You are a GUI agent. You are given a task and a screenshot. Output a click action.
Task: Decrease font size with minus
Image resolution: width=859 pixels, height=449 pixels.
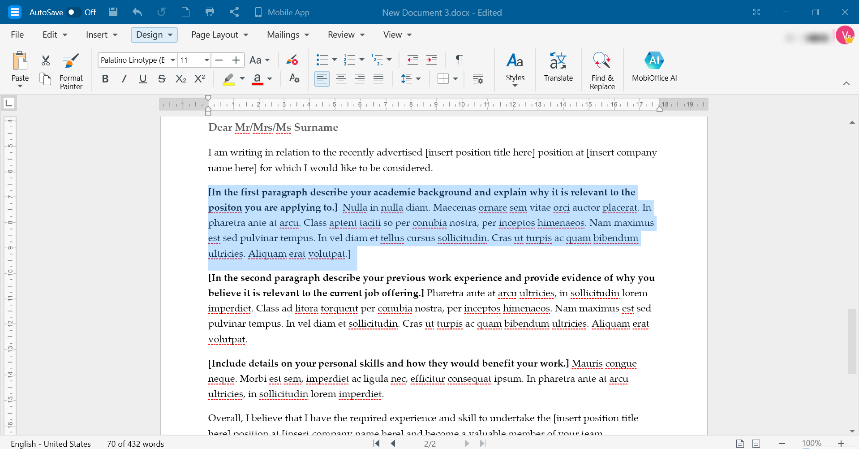point(219,60)
